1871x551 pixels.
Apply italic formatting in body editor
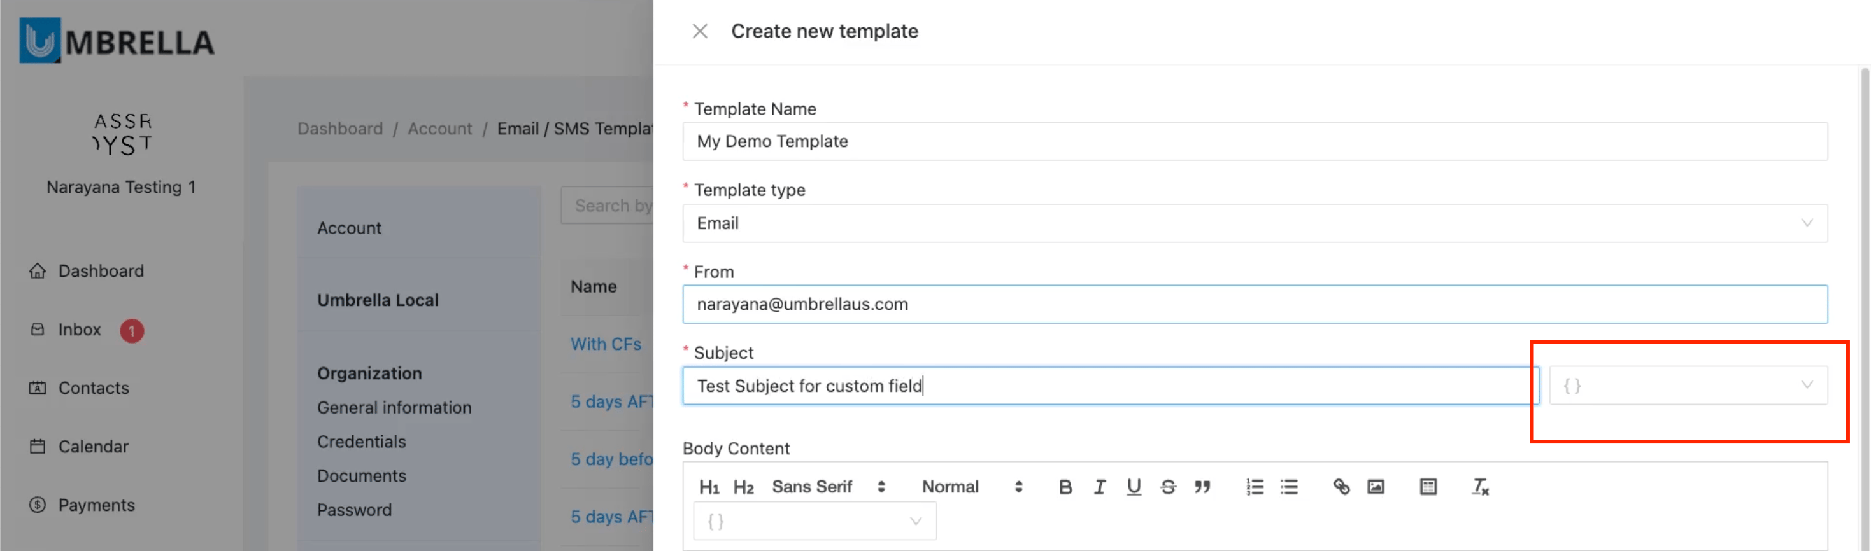(1100, 487)
